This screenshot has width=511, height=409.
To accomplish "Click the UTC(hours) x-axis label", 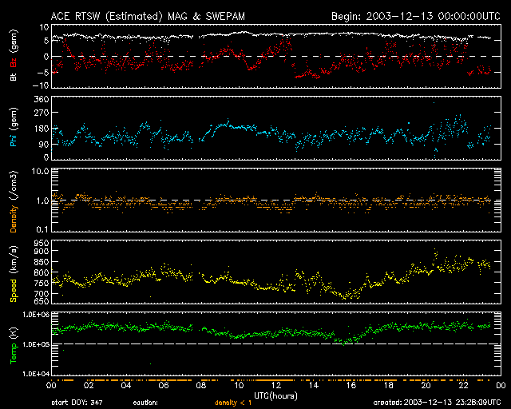I will (274, 395).
